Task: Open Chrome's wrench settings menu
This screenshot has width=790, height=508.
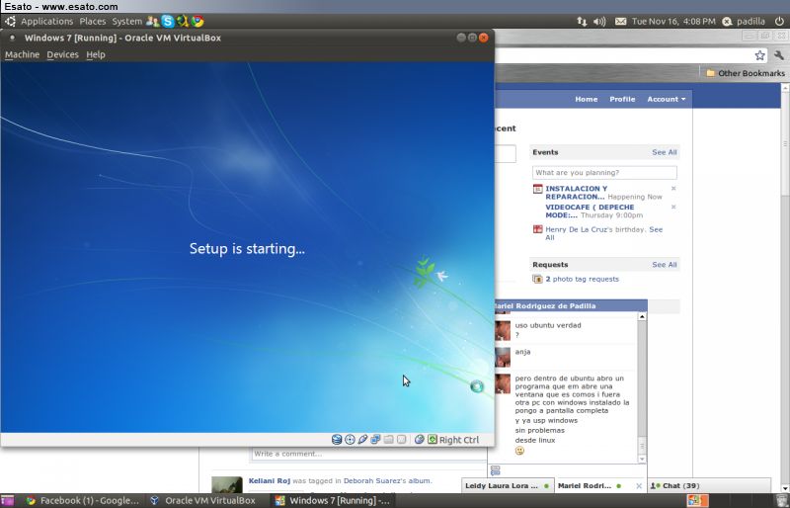Action: point(779,55)
